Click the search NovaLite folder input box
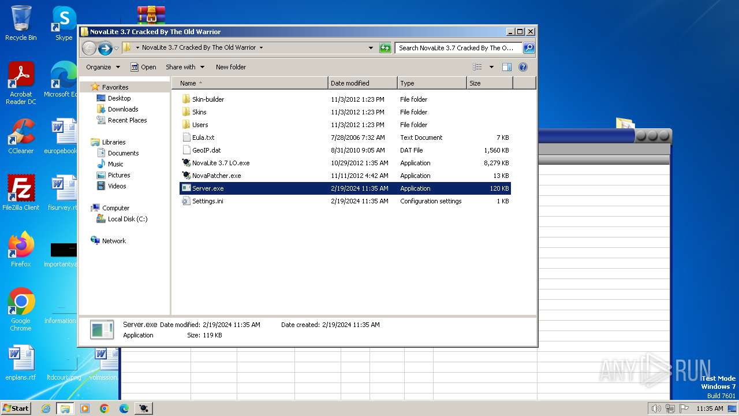This screenshot has width=739, height=416. (458, 48)
